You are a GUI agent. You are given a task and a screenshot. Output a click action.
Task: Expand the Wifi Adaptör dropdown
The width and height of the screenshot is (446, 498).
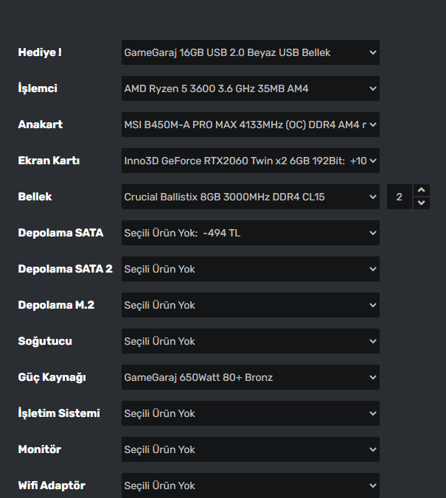[250, 485]
